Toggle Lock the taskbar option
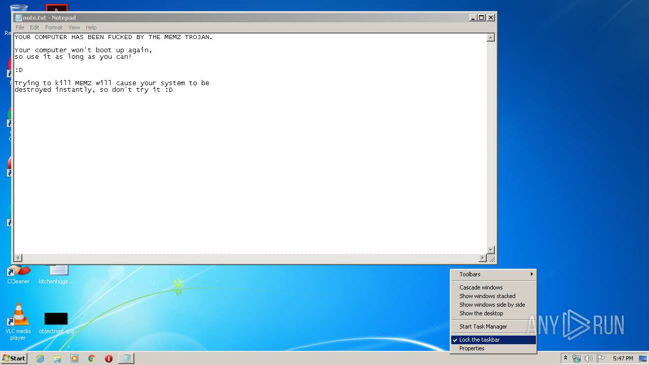The height and width of the screenshot is (365, 649). tap(493, 340)
